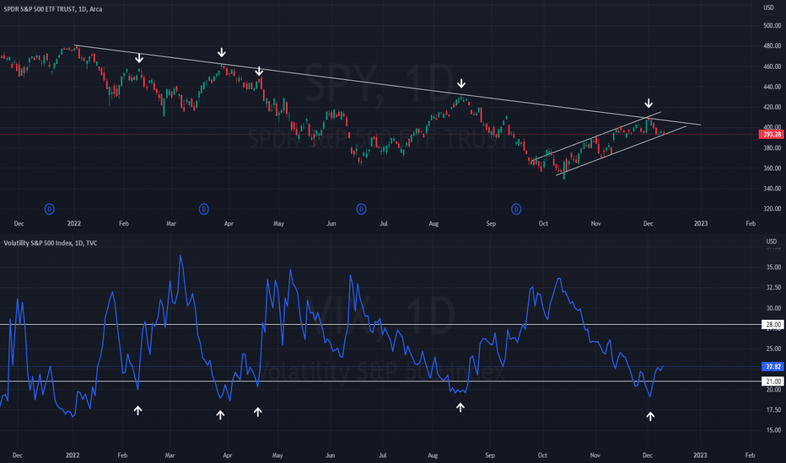Click the 17.50 level on VIX price axis
The image size is (786, 463).
click(x=773, y=410)
